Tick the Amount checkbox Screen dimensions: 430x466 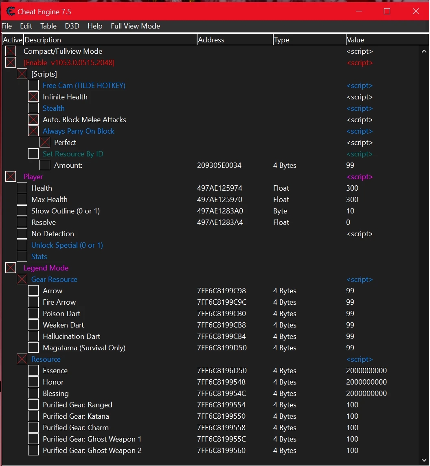pyautogui.click(x=45, y=165)
